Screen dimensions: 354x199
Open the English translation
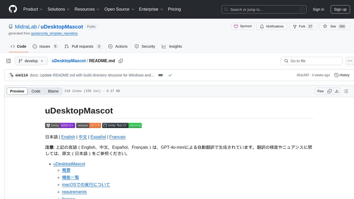(68, 137)
